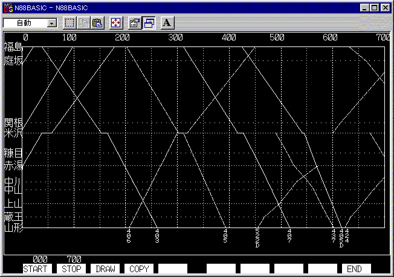Click the Paste clipboard icon
This screenshot has width=394, height=277.
click(x=97, y=23)
